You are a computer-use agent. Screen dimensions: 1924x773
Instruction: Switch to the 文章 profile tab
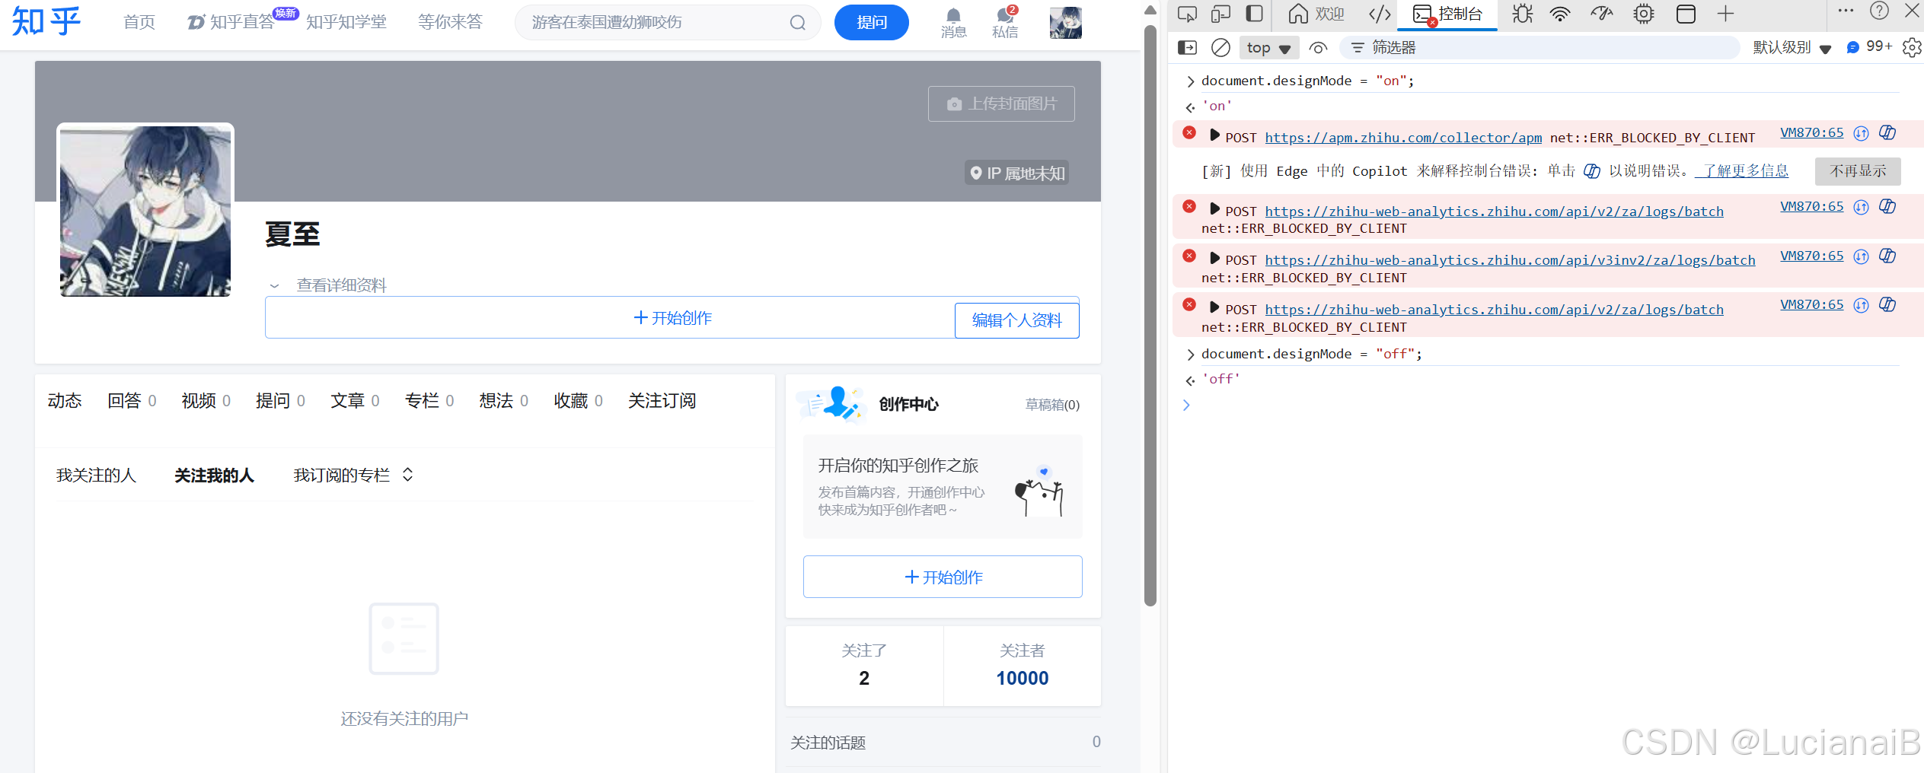click(355, 401)
